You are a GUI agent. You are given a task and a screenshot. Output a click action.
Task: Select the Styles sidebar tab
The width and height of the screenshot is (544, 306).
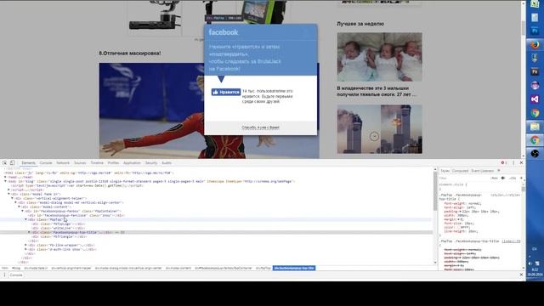click(x=445, y=171)
